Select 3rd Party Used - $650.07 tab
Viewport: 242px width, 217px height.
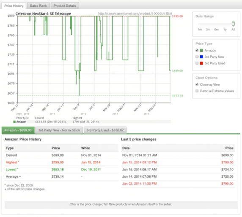[105, 130]
